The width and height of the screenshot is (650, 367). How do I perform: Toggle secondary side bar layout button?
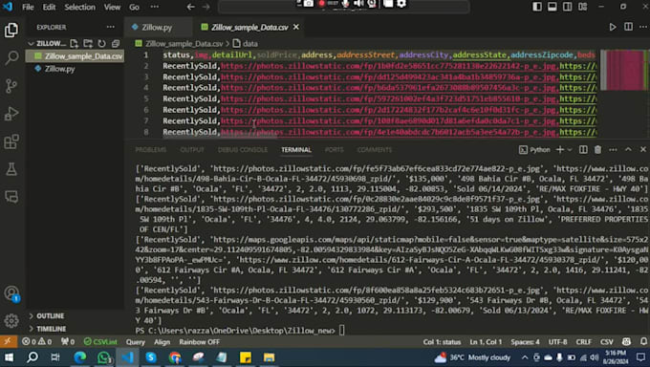click(568, 7)
